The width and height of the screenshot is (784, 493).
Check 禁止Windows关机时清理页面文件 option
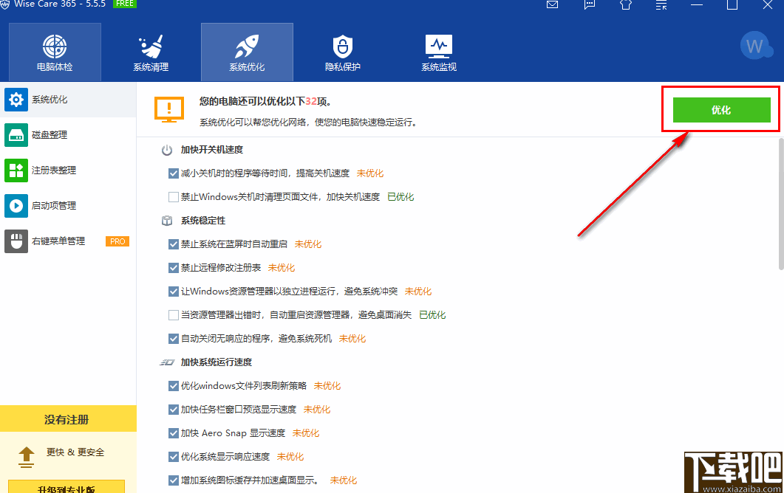pyautogui.click(x=174, y=197)
